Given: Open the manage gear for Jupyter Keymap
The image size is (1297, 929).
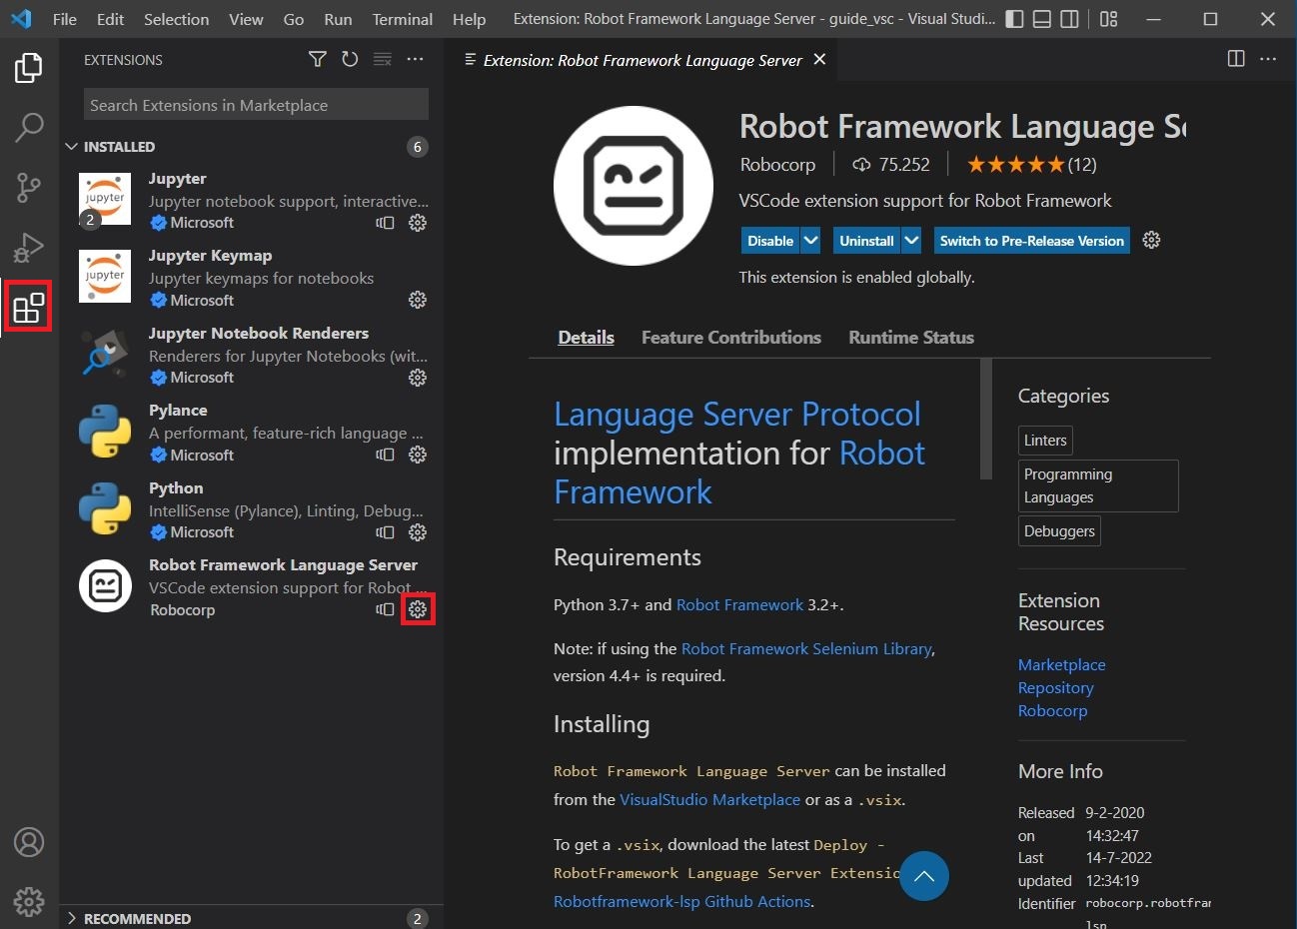Looking at the screenshot, I should pyautogui.click(x=418, y=300).
